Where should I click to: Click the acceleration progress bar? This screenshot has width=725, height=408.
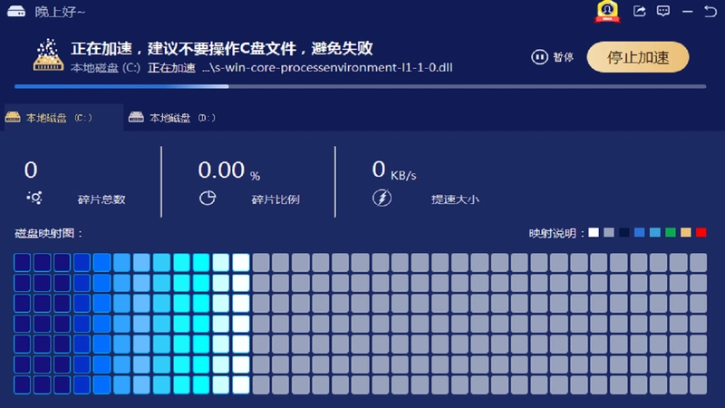pyautogui.click(x=360, y=86)
